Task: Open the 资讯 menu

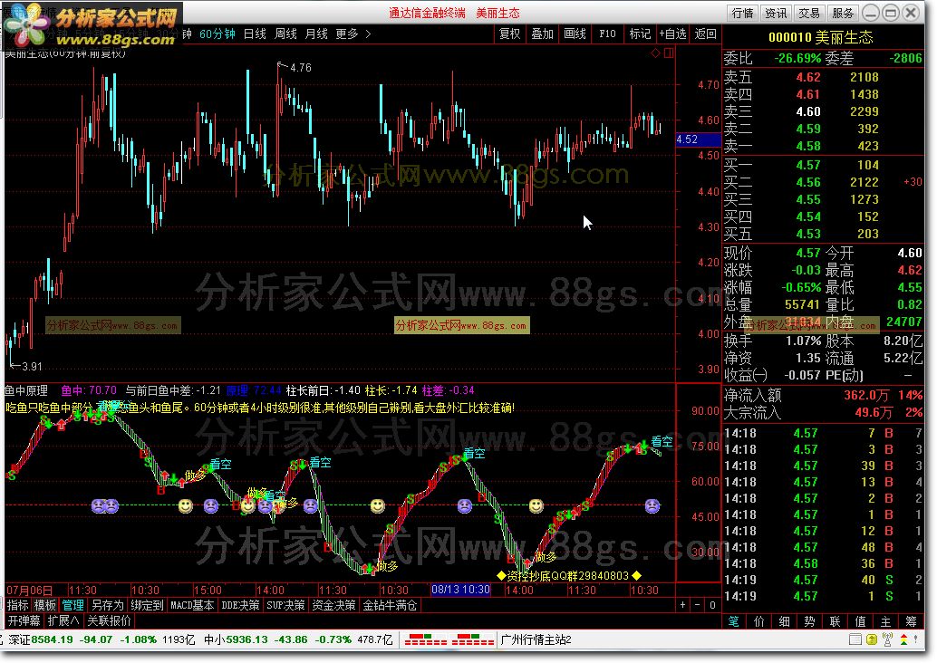Action: [x=777, y=14]
